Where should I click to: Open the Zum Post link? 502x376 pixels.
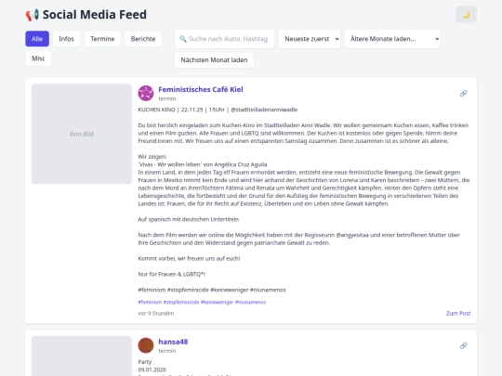click(458, 314)
